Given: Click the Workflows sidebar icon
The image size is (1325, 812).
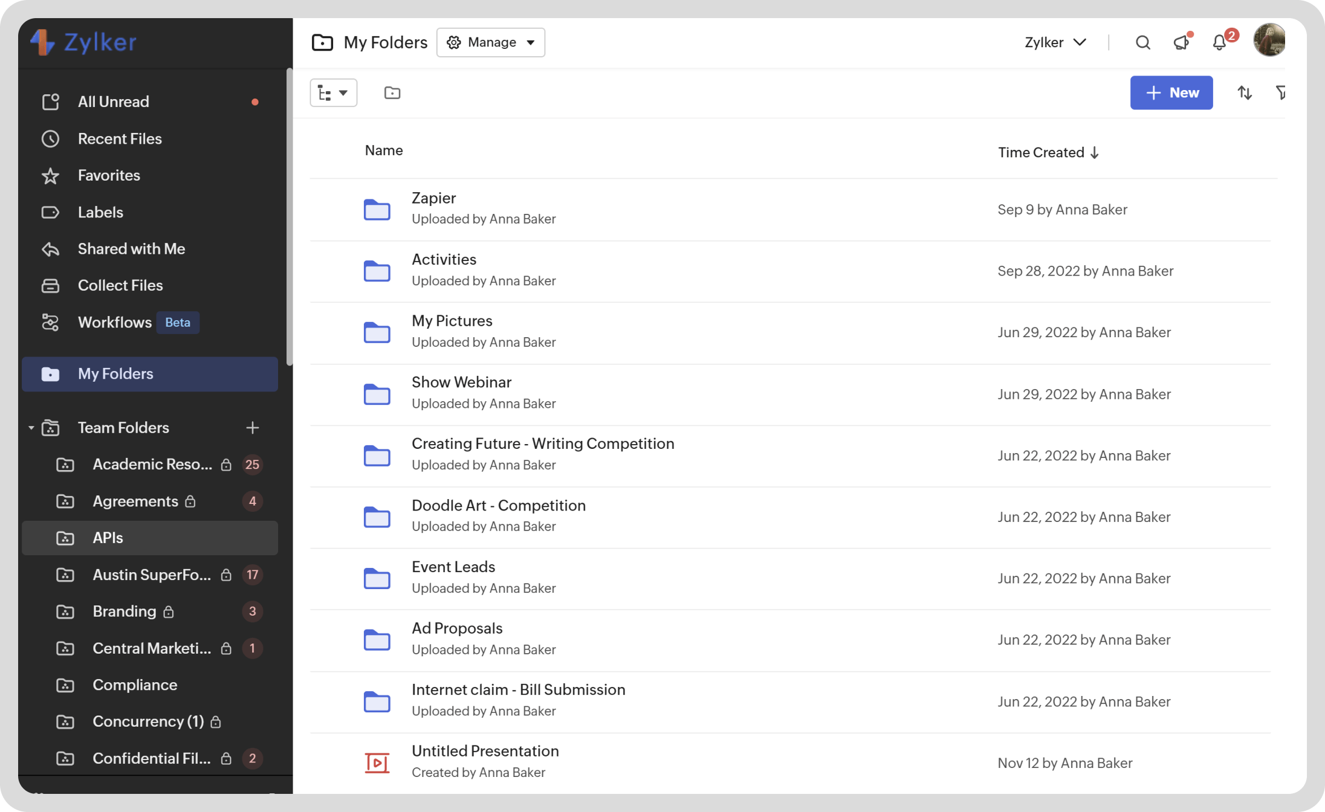Looking at the screenshot, I should coord(51,322).
